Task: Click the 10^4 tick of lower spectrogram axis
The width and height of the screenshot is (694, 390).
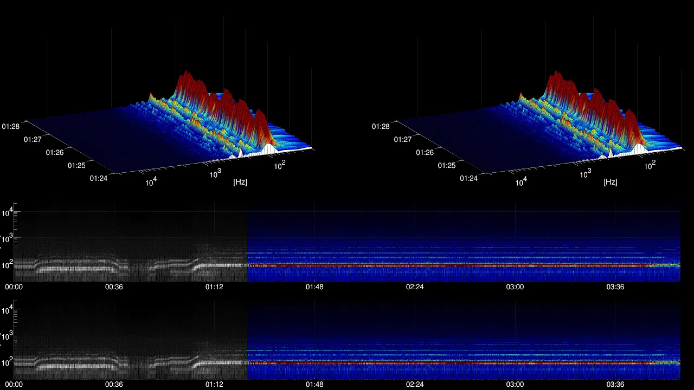Action: click(x=7, y=310)
